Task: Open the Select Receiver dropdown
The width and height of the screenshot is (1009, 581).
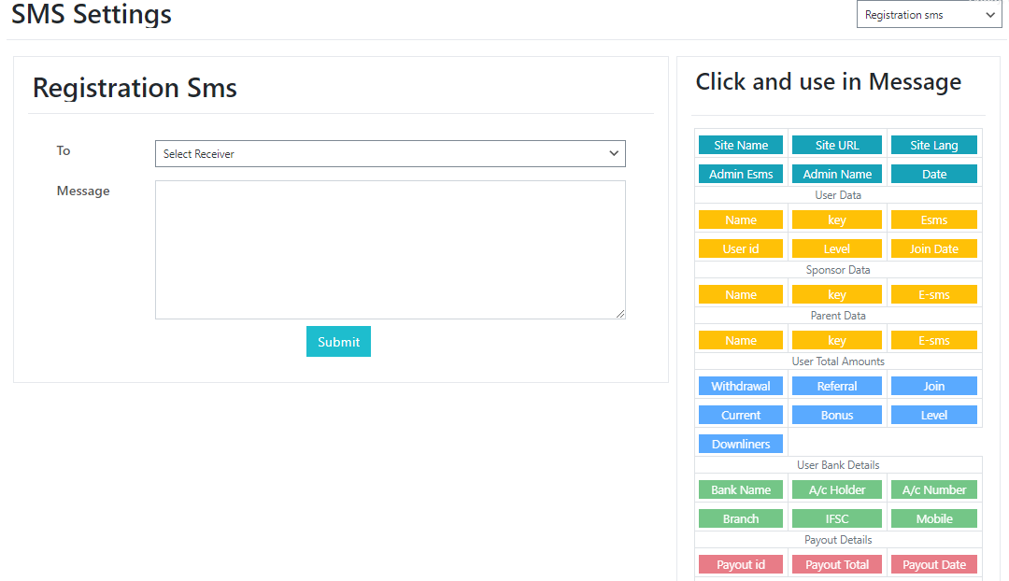Action: (x=390, y=153)
